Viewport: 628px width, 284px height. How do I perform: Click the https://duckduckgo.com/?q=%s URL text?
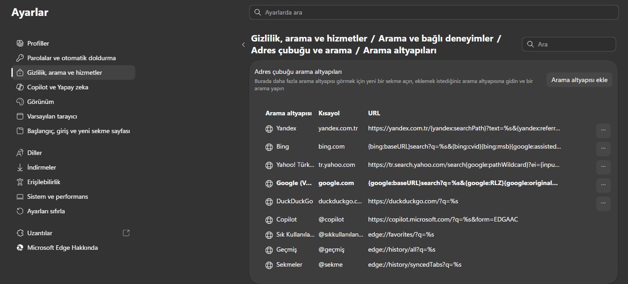[413, 201]
